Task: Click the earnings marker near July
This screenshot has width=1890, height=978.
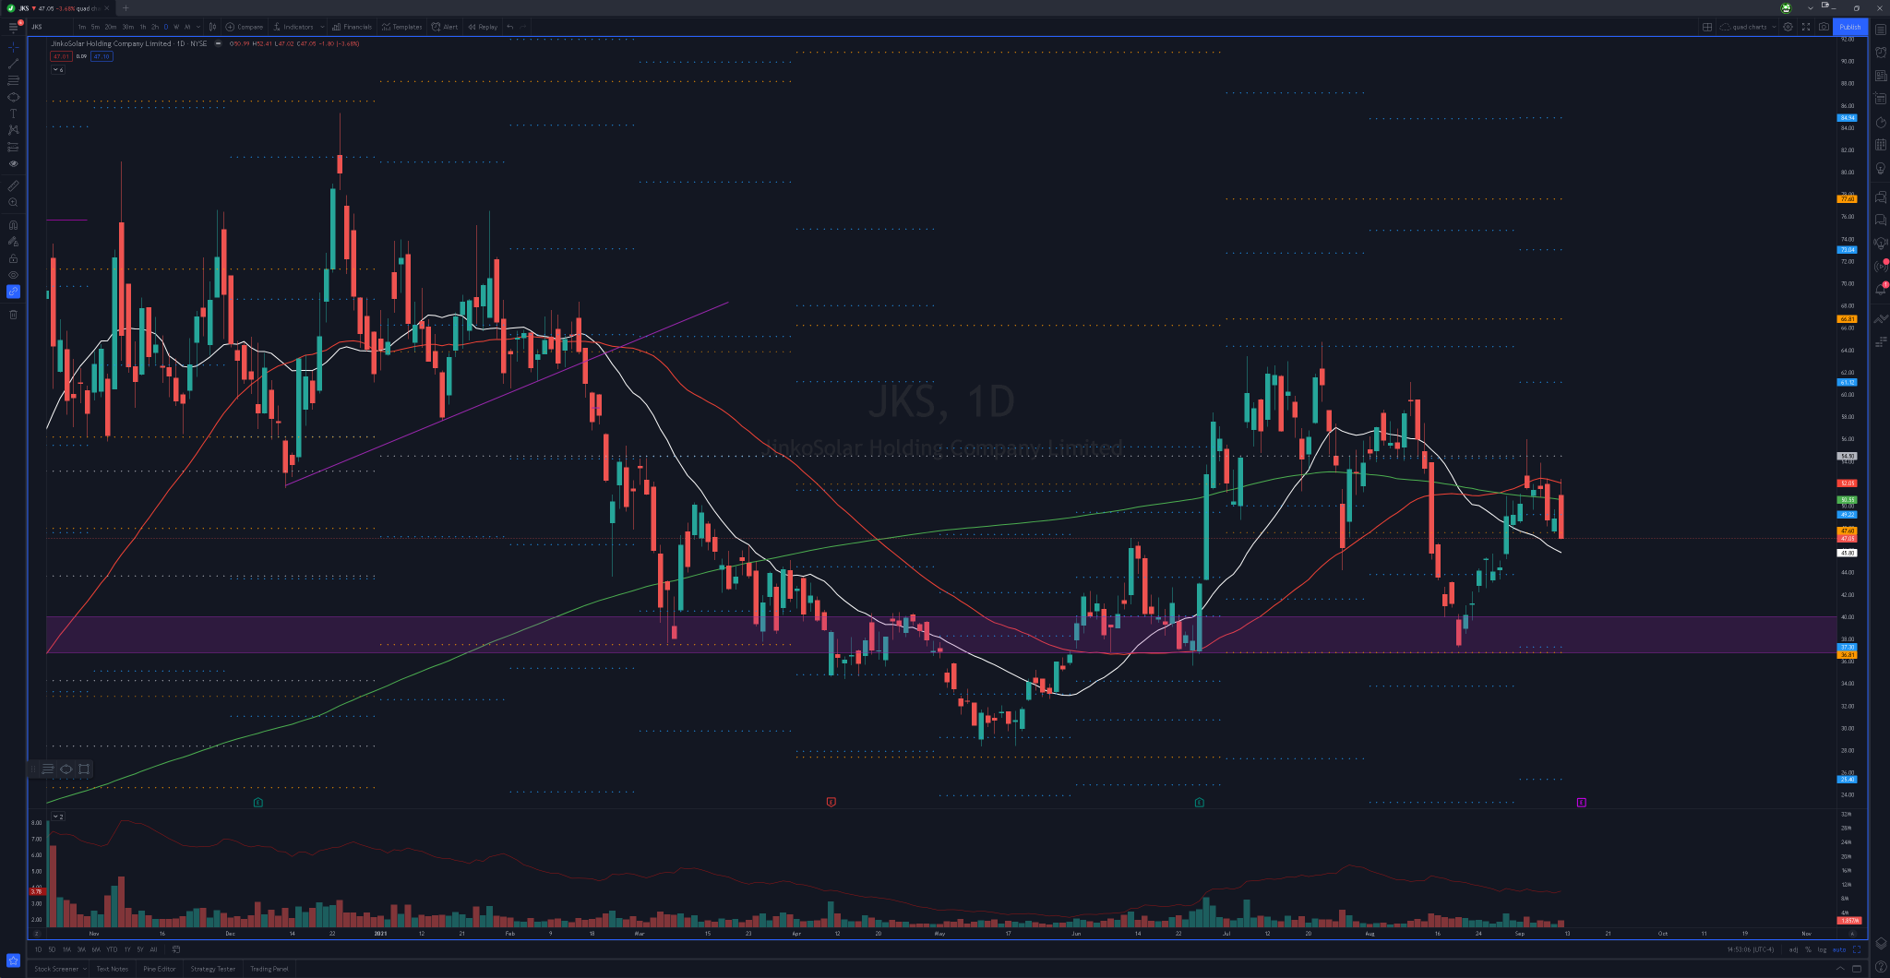Action: [x=1199, y=803]
